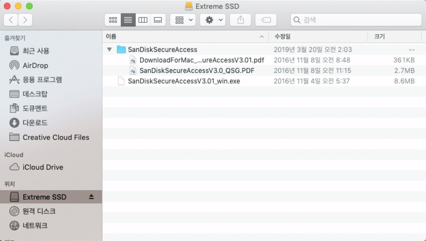
Task: Click the 다운로드 downloads arrow icon
Action: pyautogui.click(x=14, y=122)
